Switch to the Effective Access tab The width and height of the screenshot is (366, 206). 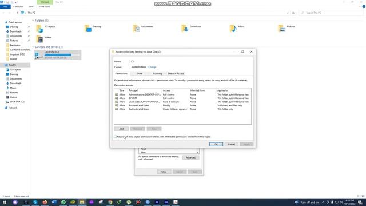pyautogui.click(x=176, y=74)
